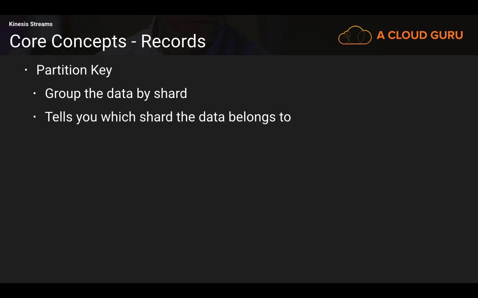Select the word Streams in the small header
The width and height of the screenshot is (478, 298).
click(41, 24)
